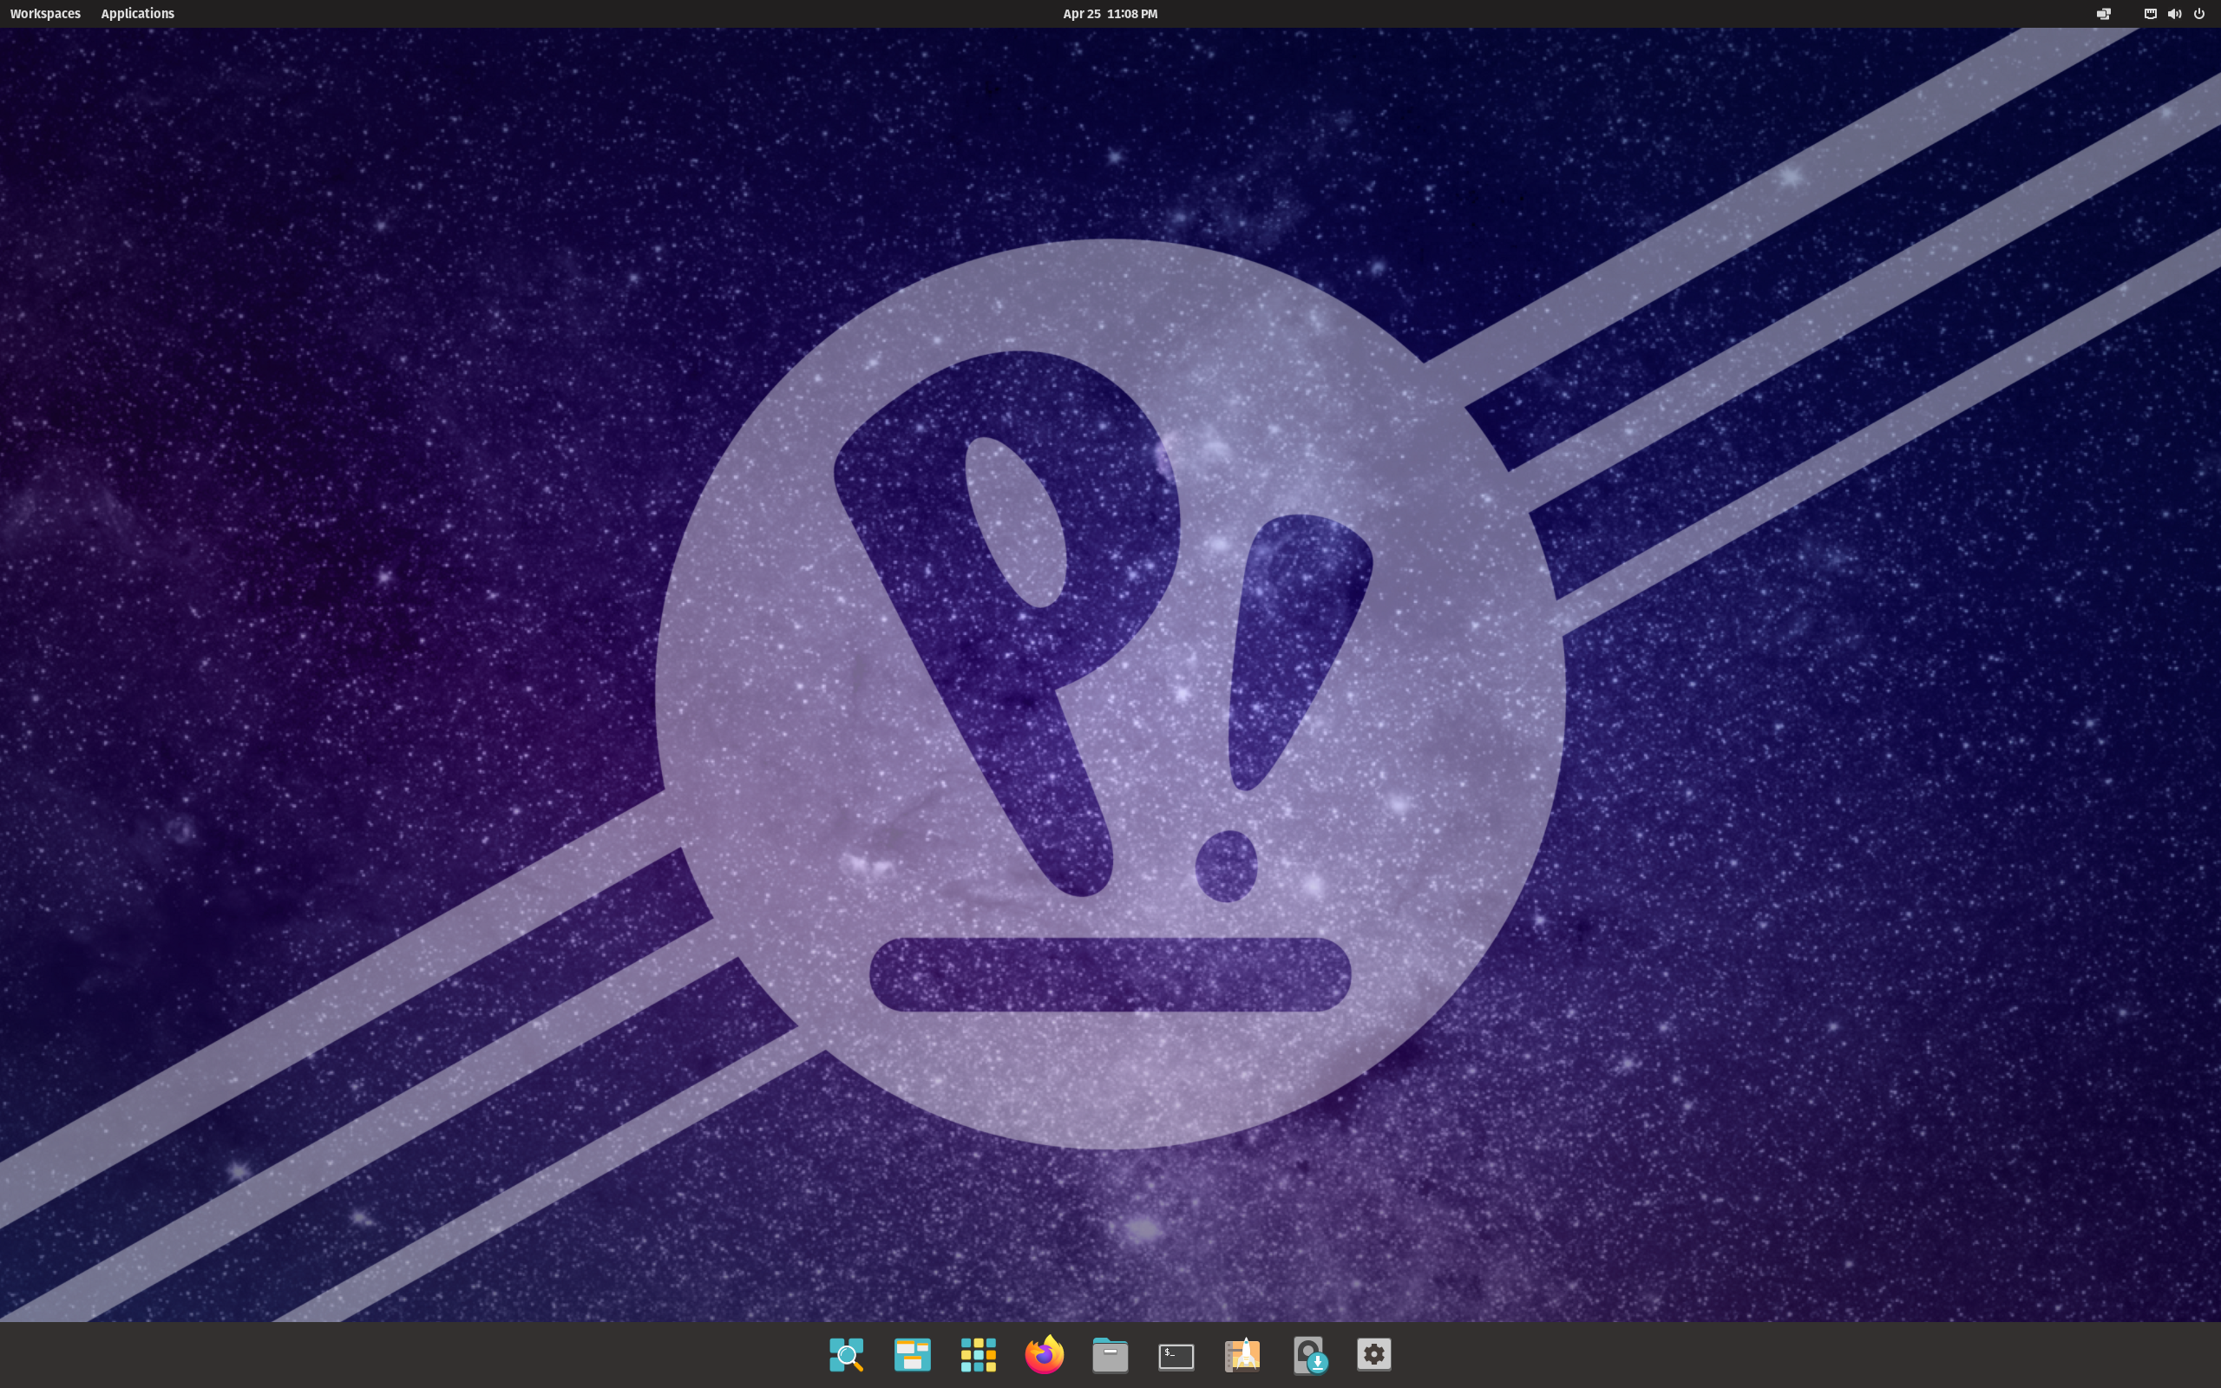Open the COSMIC launcher search icon

point(846,1354)
